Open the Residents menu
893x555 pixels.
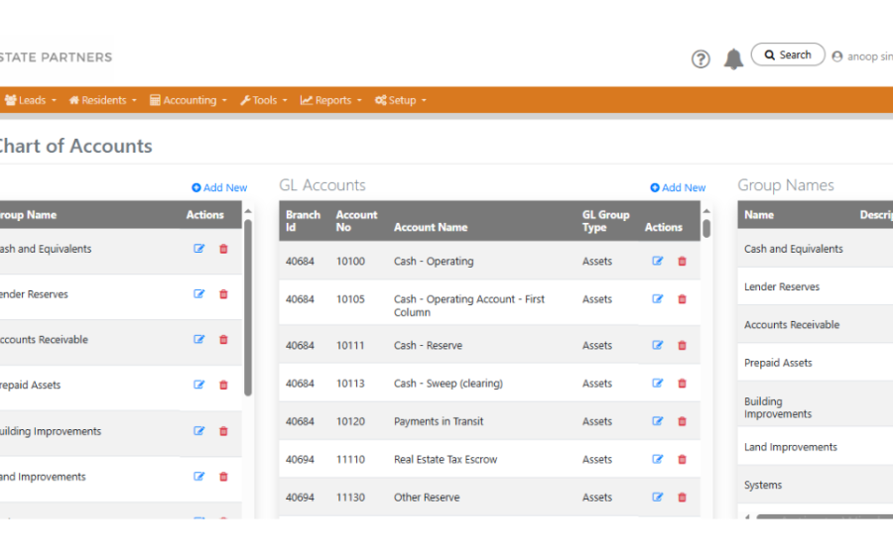coord(102,100)
